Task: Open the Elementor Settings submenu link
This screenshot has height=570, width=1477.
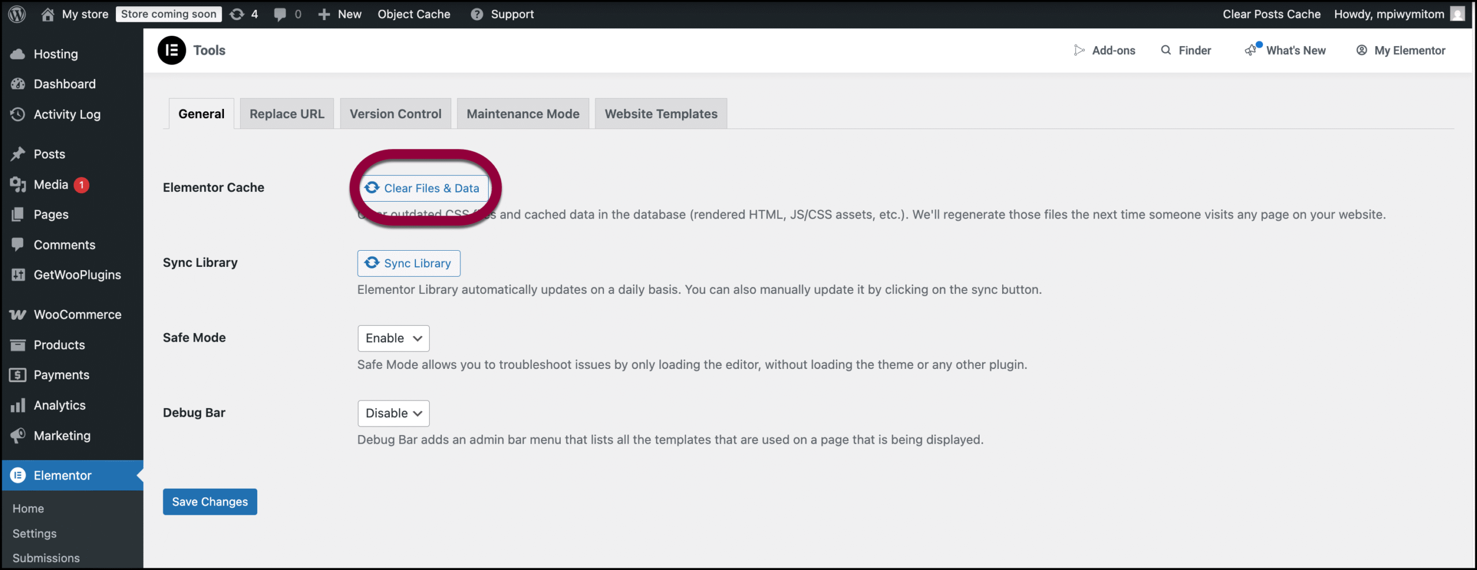Action: 35,533
